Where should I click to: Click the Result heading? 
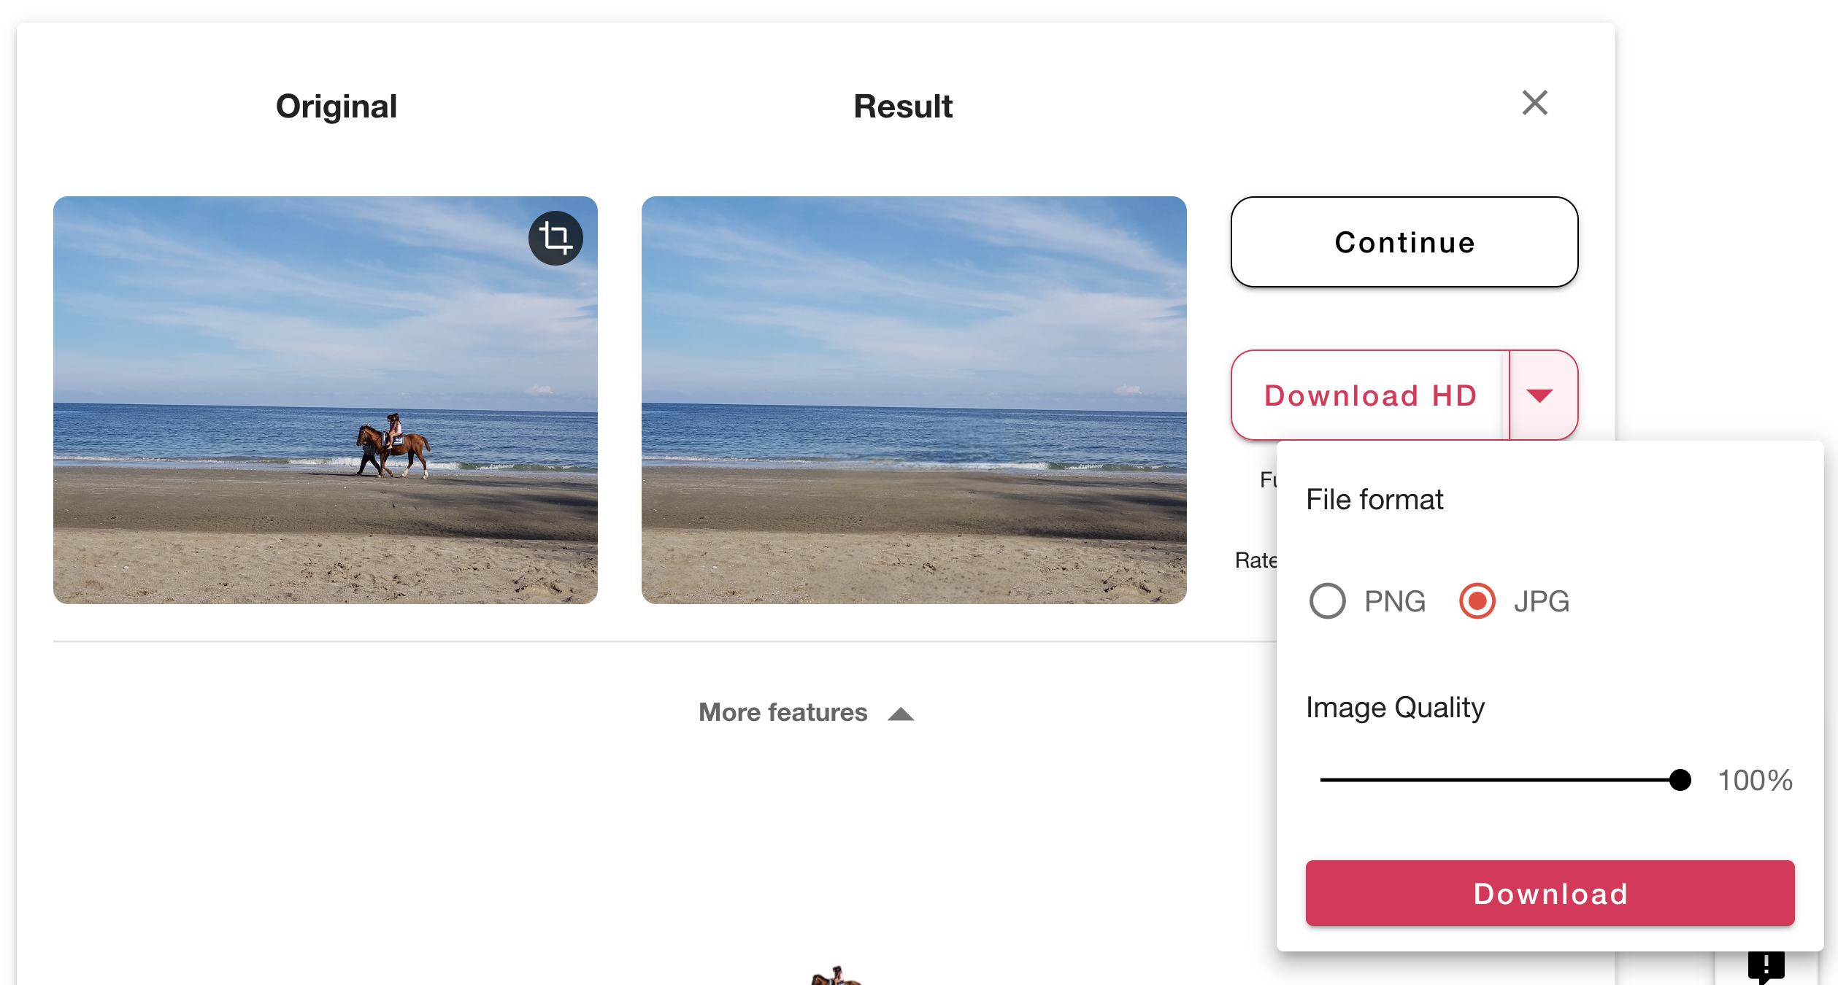tap(903, 107)
